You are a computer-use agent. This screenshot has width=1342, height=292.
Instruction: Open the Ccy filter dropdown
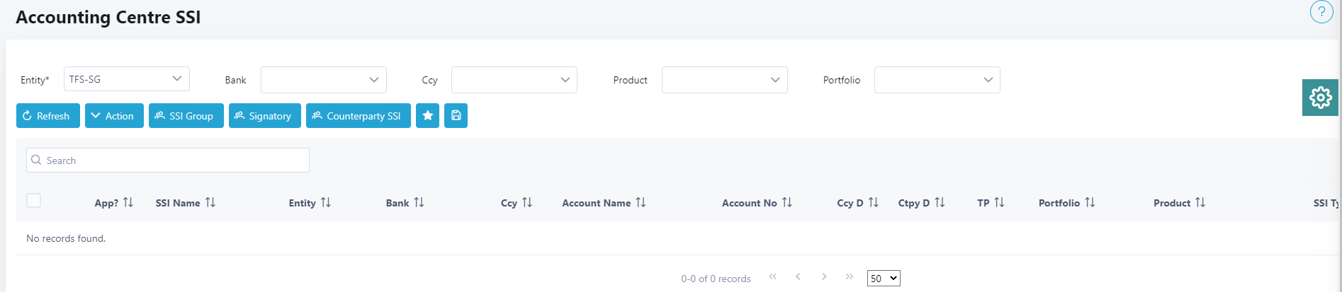[x=514, y=80]
